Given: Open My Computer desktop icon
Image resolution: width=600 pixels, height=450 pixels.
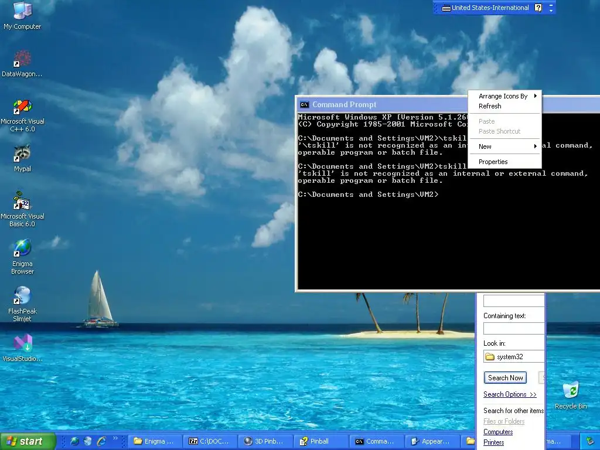Looking at the screenshot, I should [22, 15].
